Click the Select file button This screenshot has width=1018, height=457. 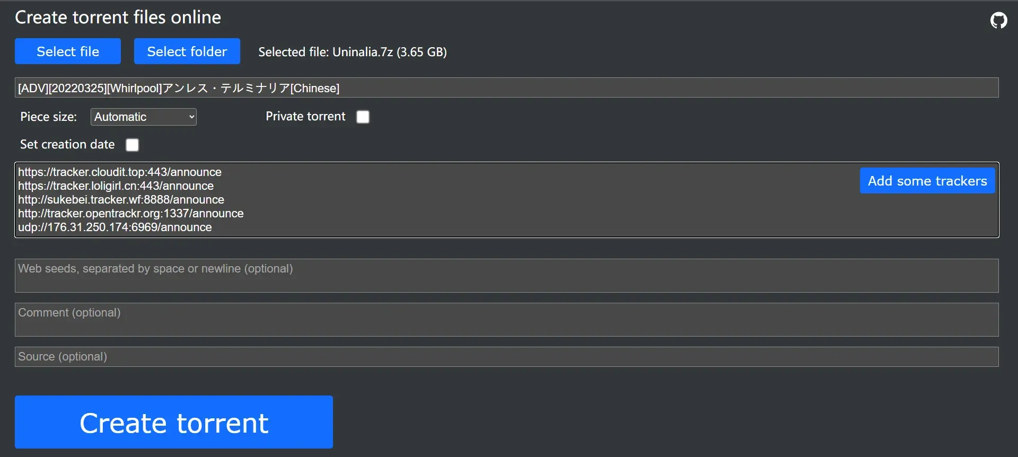pos(68,51)
